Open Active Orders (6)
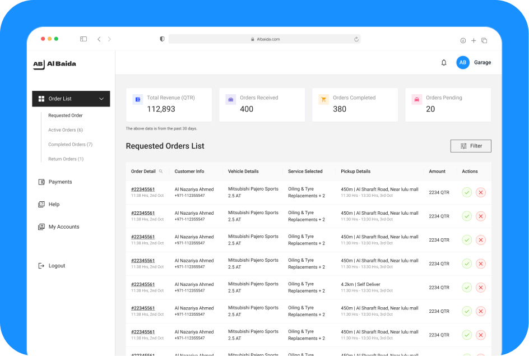The height and width of the screenshot is (356, 529). [x=66, y=130]
